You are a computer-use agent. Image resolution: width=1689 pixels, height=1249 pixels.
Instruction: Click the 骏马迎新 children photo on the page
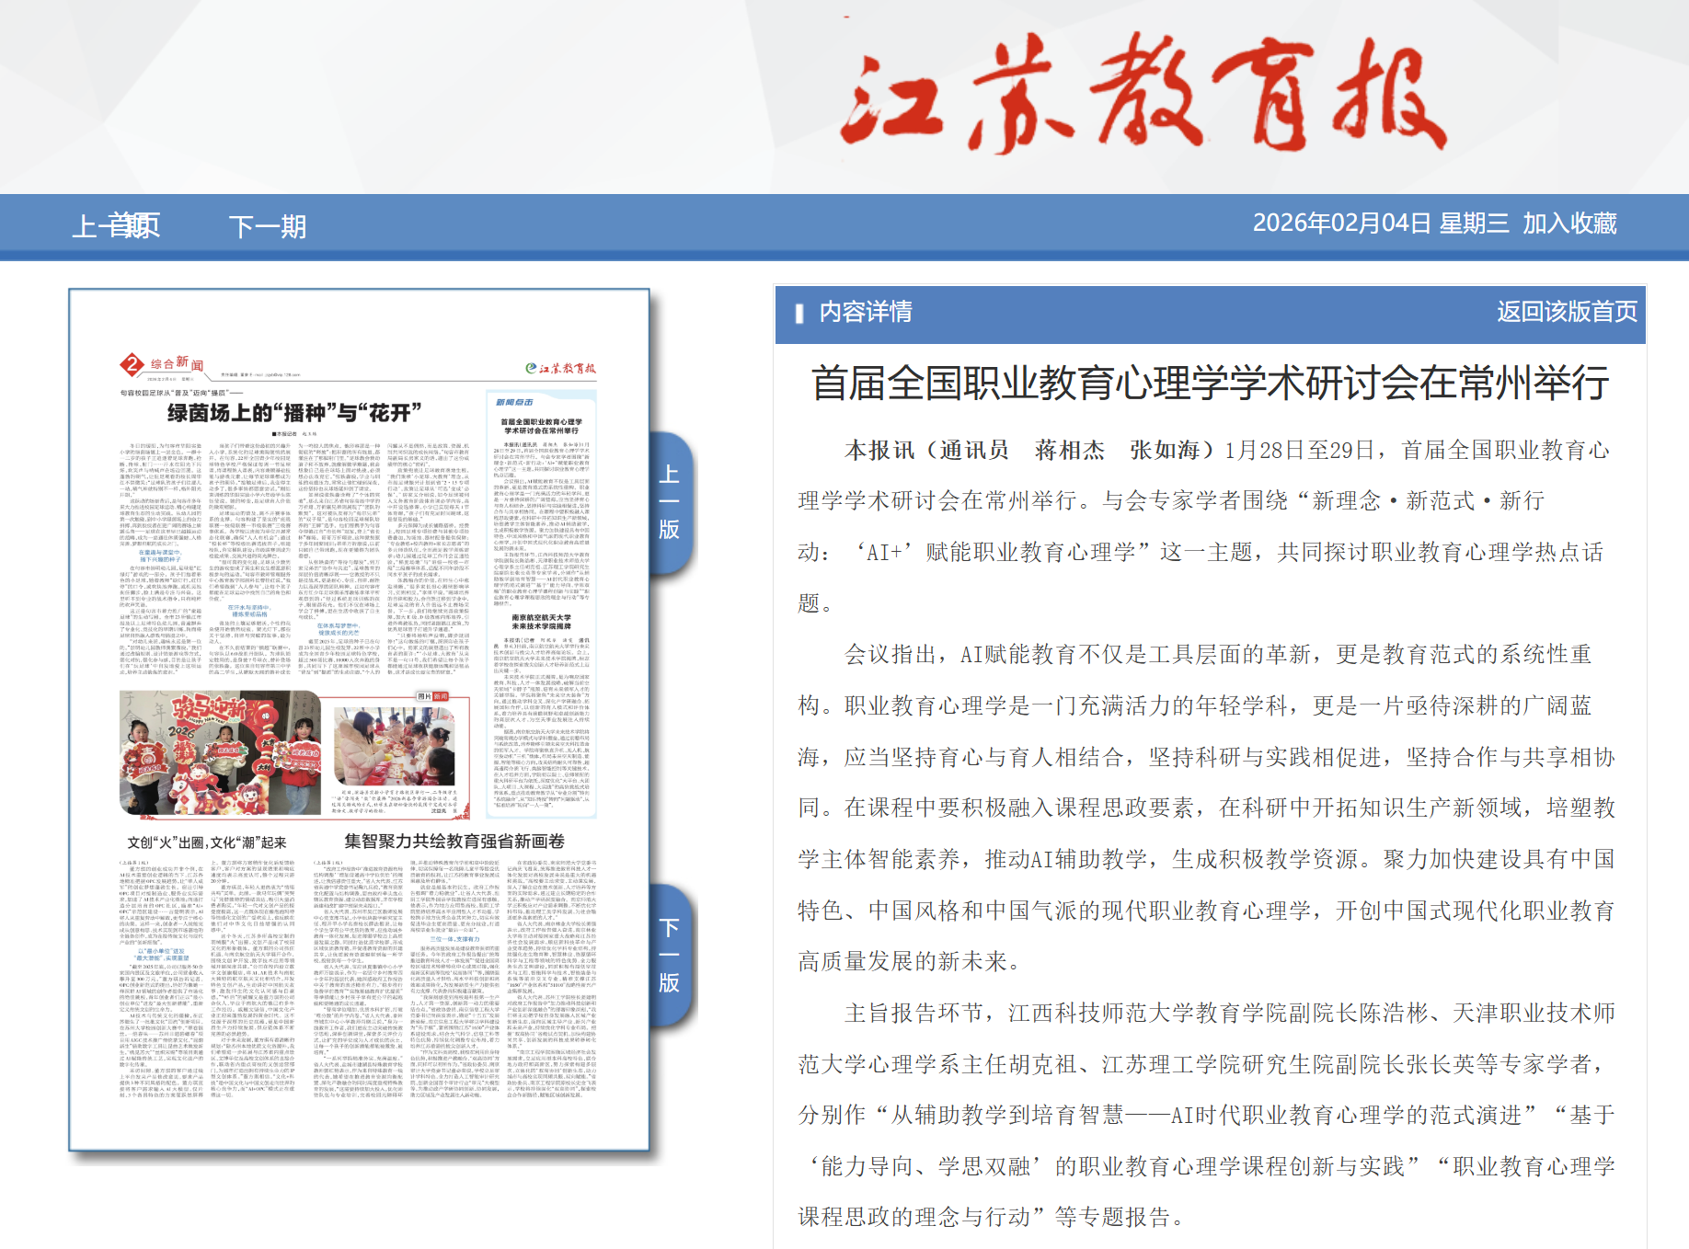pos(220,753)
